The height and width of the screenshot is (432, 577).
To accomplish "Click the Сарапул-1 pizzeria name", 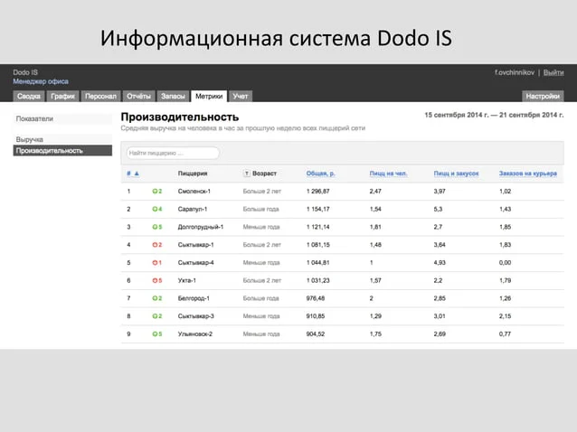I will pos(193,209).
